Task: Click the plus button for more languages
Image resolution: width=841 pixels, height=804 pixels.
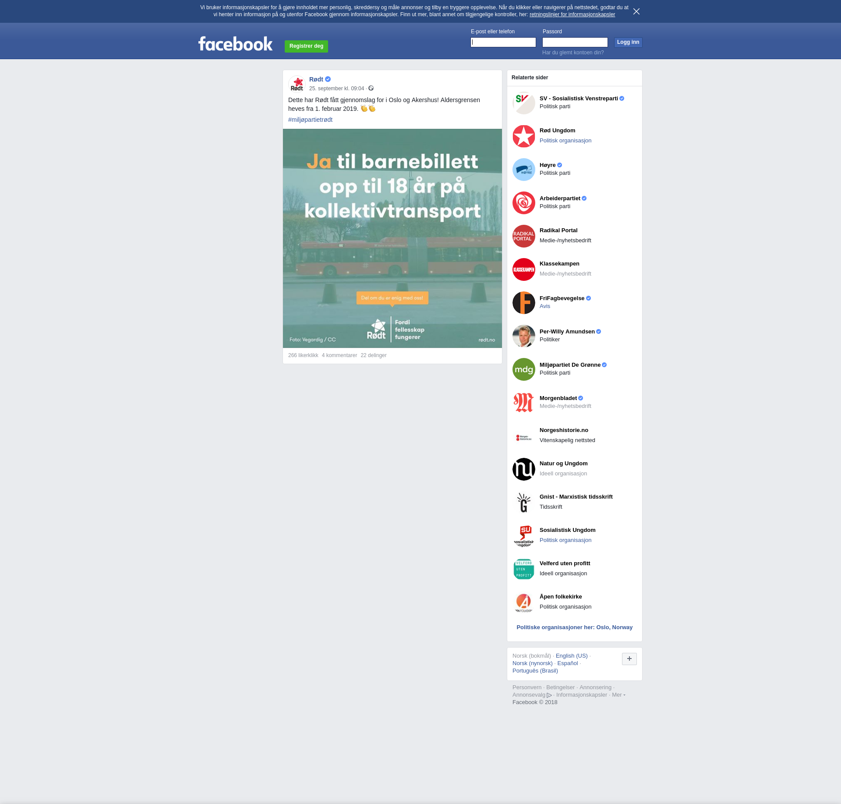Action: 629,659
